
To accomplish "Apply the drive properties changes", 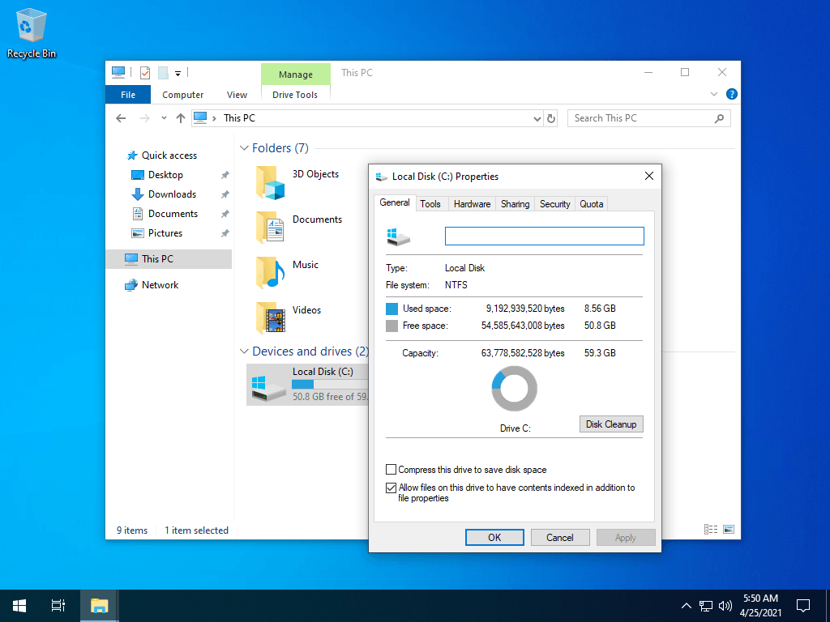I will (x=626, y=537).
